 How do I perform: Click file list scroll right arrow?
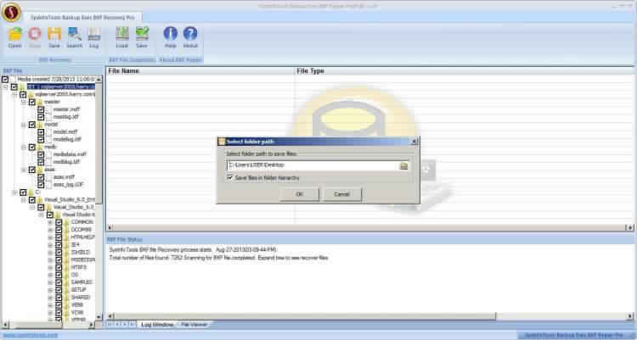pos(630,228)
